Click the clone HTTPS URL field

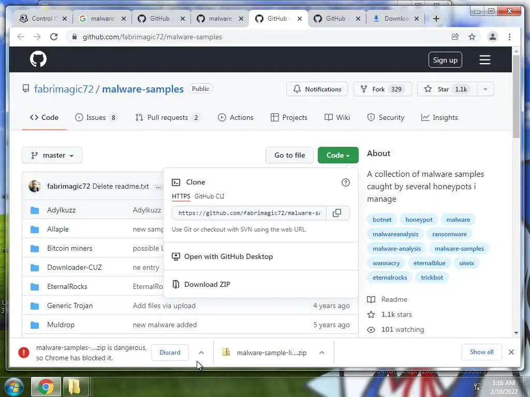(249, 213)
